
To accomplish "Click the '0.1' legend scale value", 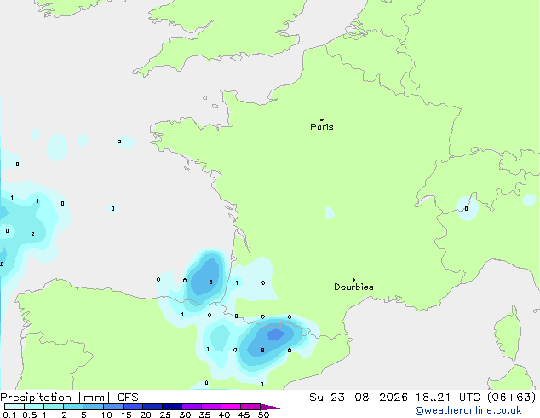I will click(x=9, y=415).
